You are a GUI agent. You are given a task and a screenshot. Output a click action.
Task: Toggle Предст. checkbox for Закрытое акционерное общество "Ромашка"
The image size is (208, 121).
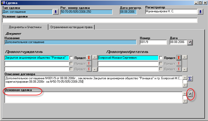pyautogui.click(x=71, y=58)
